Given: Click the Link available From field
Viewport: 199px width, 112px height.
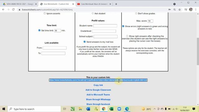Looking at the screenshot, I should pos(55,48).
